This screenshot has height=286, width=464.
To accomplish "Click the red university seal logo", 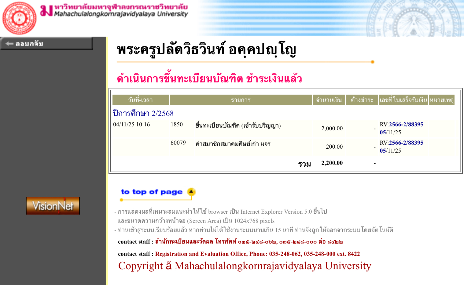I will pos(19,18).
